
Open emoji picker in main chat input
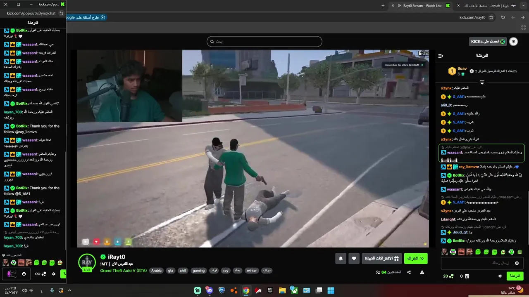point(517,263)
